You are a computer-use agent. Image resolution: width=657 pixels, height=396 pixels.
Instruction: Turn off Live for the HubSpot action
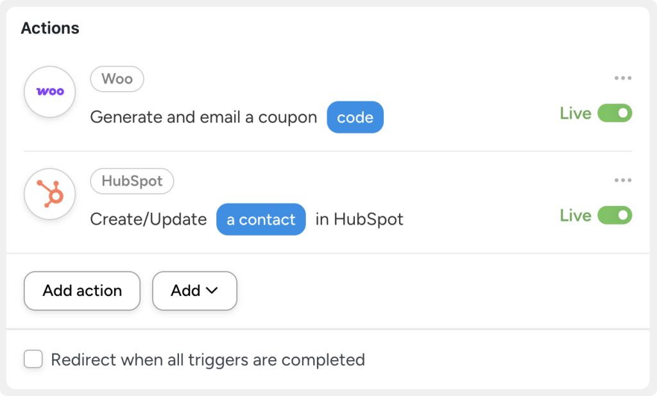tap(614, 216)
